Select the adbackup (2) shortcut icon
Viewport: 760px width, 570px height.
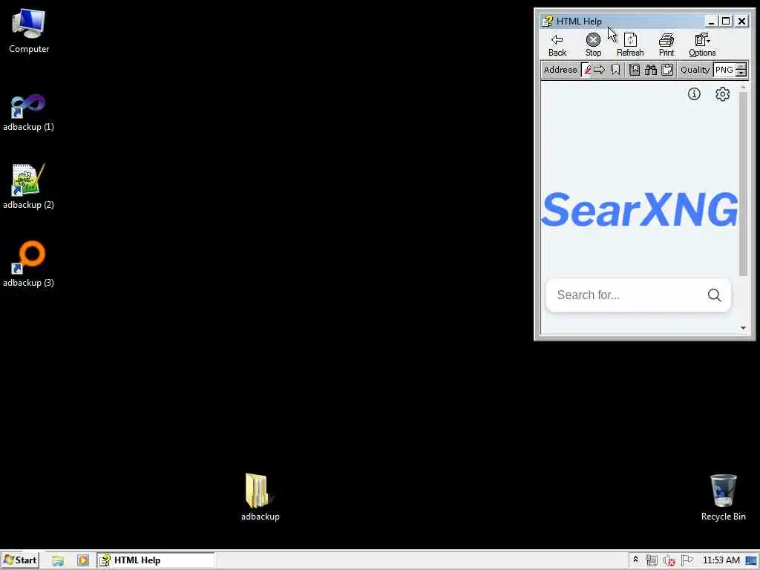click(x=28, y=186)
